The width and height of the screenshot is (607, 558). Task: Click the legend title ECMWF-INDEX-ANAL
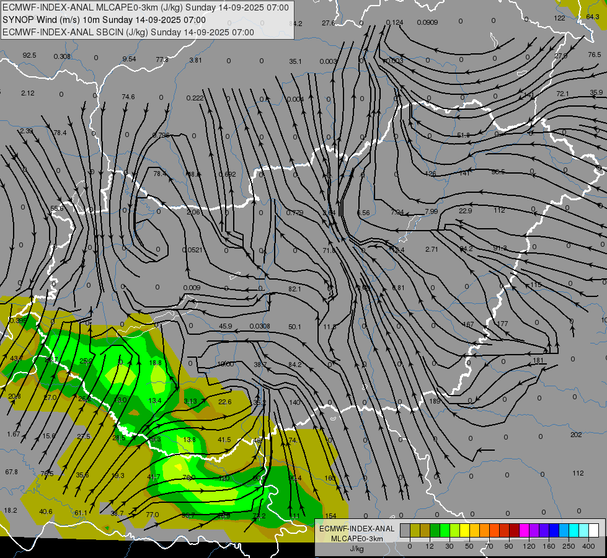pyautogui.click(x=357, y=529)
